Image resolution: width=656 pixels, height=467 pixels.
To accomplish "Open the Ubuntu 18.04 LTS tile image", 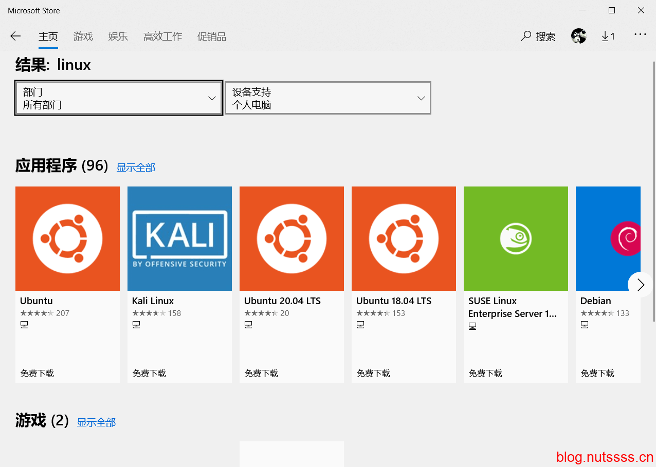I will 404,238.
